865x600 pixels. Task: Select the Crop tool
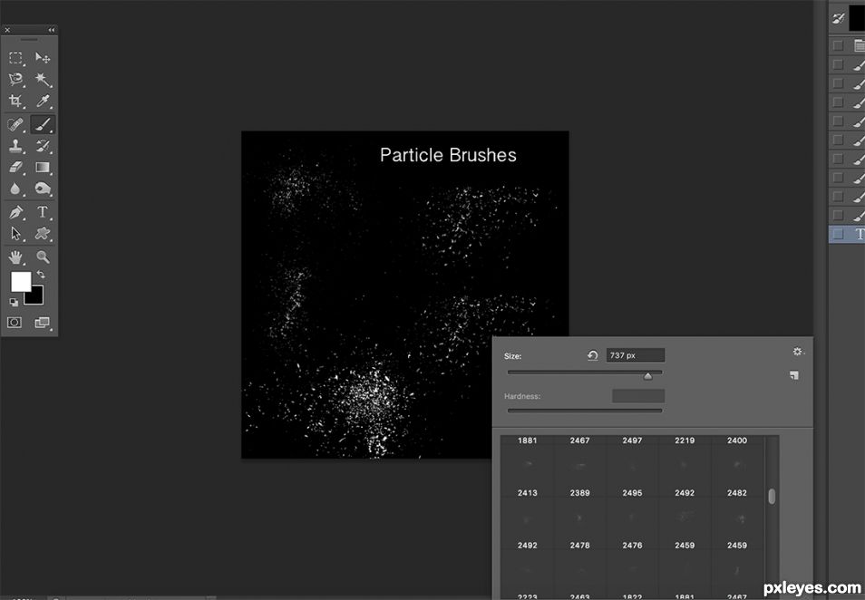pyautogui.click(x=16, y=101)
